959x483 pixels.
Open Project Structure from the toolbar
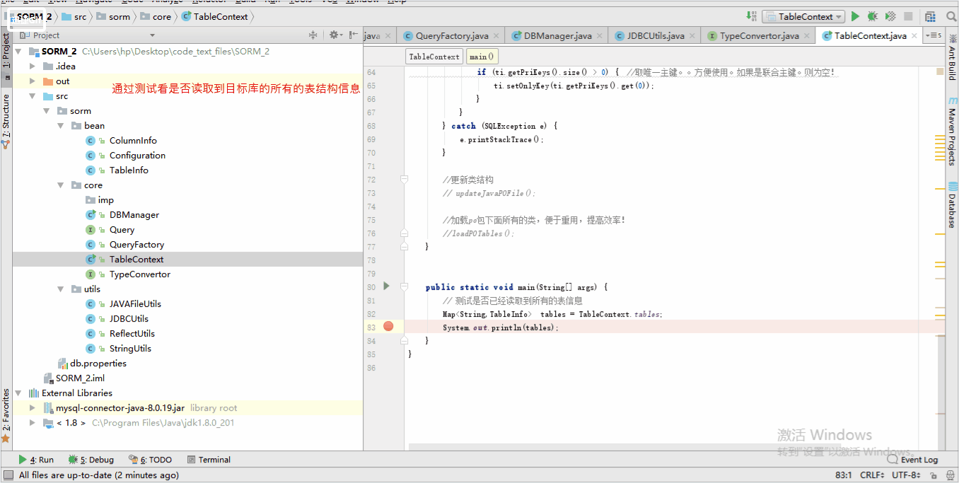click(x=931, y=16)
